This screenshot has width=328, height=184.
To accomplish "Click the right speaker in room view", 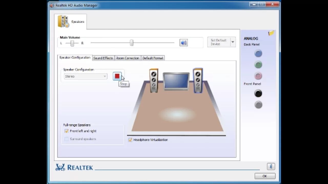I will 198,80.
